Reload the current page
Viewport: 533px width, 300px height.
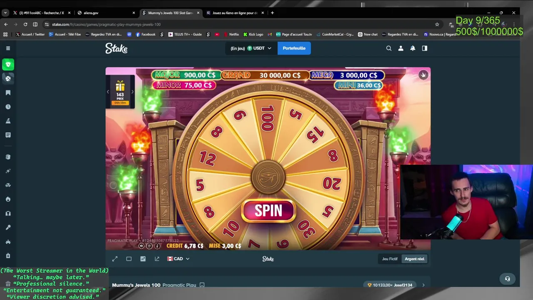pos(25,24)
